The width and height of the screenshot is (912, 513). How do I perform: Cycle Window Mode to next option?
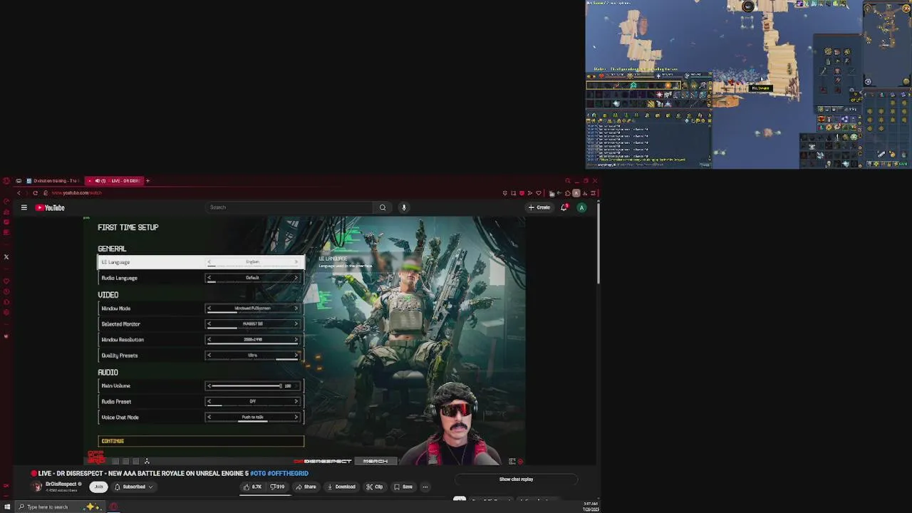[296, 308]
